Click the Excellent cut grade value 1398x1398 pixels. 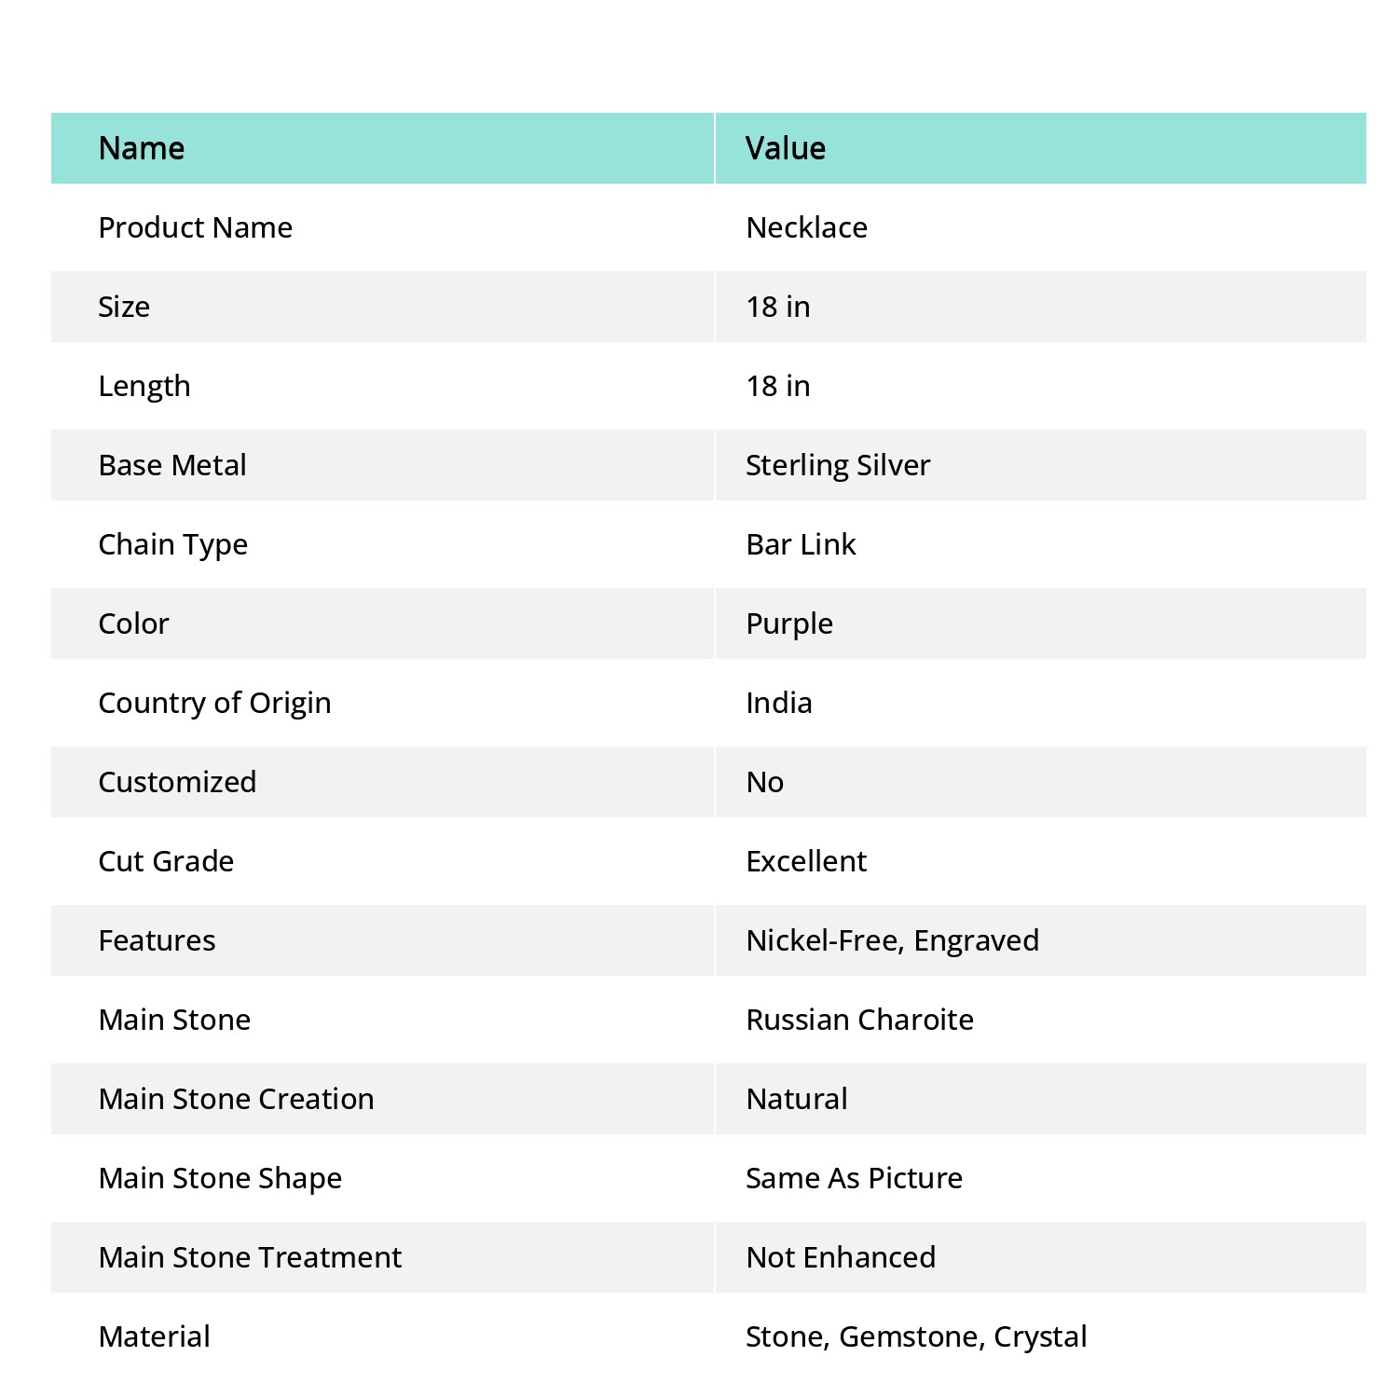coord(806,861)
